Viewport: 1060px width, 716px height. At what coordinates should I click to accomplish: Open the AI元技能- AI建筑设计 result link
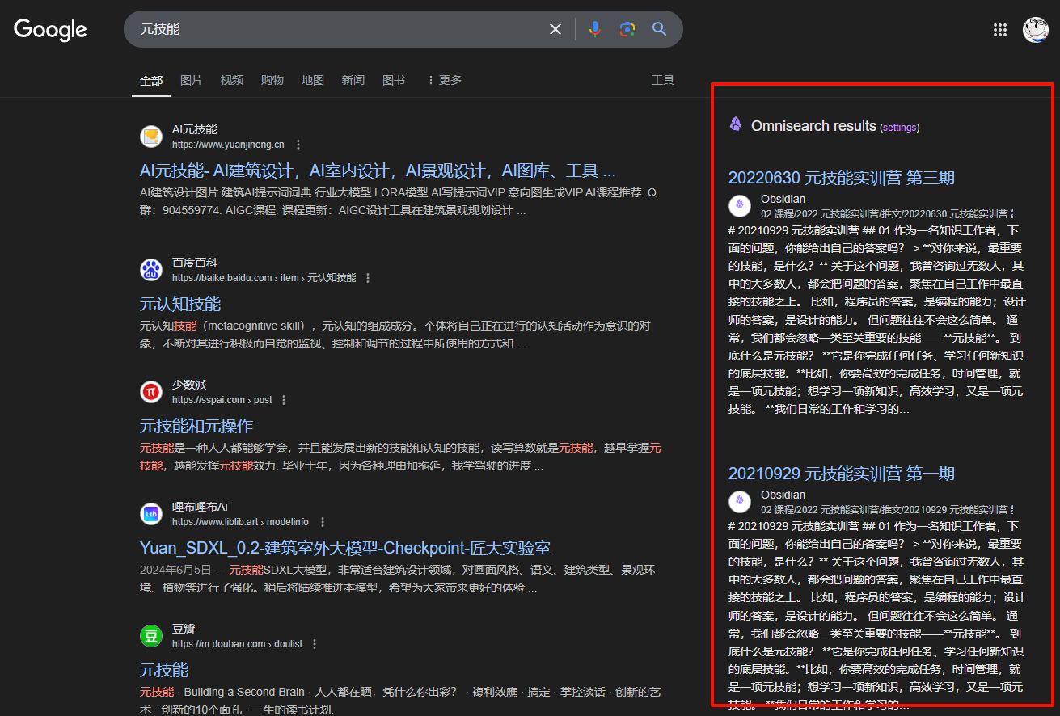click(x=378, y=171)
